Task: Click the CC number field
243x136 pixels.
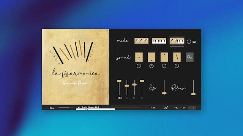Action: pos(192,108)
